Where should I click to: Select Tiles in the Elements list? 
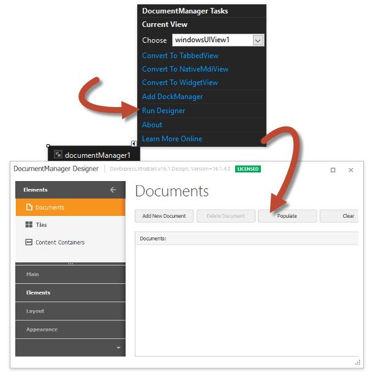[70, 224]
